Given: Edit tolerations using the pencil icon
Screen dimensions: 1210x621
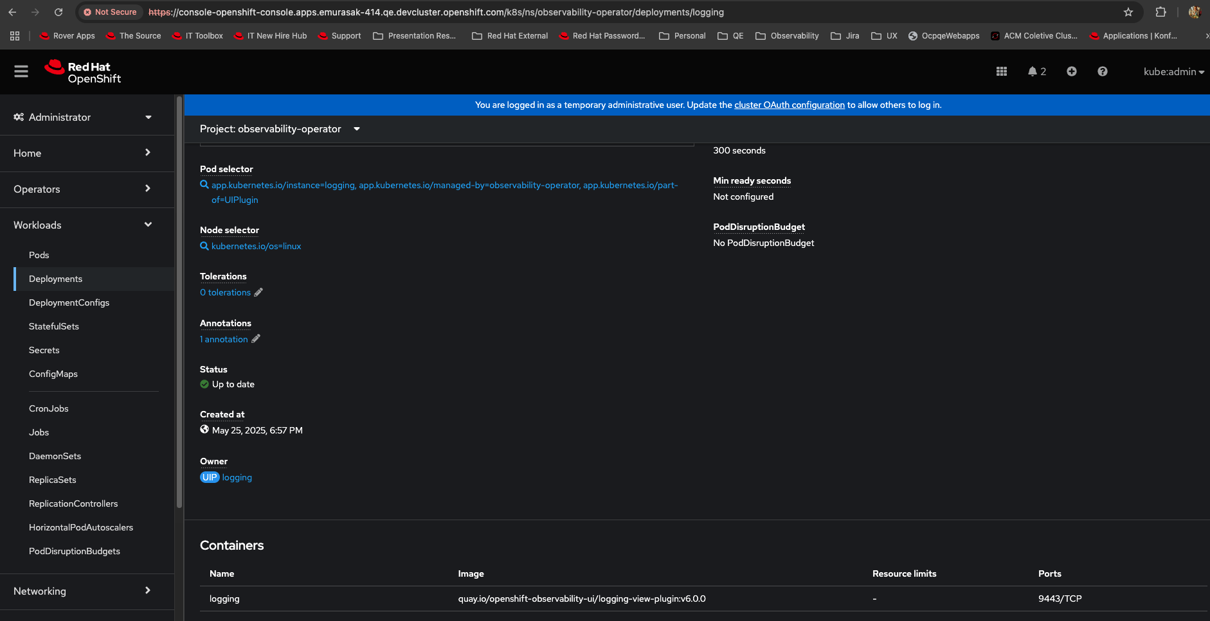Looking at the screenshot, I should pos(258,292).
